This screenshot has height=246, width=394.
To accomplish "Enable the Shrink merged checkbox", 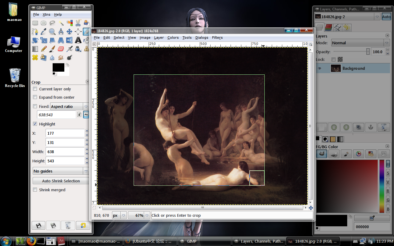I will point(35,190).
